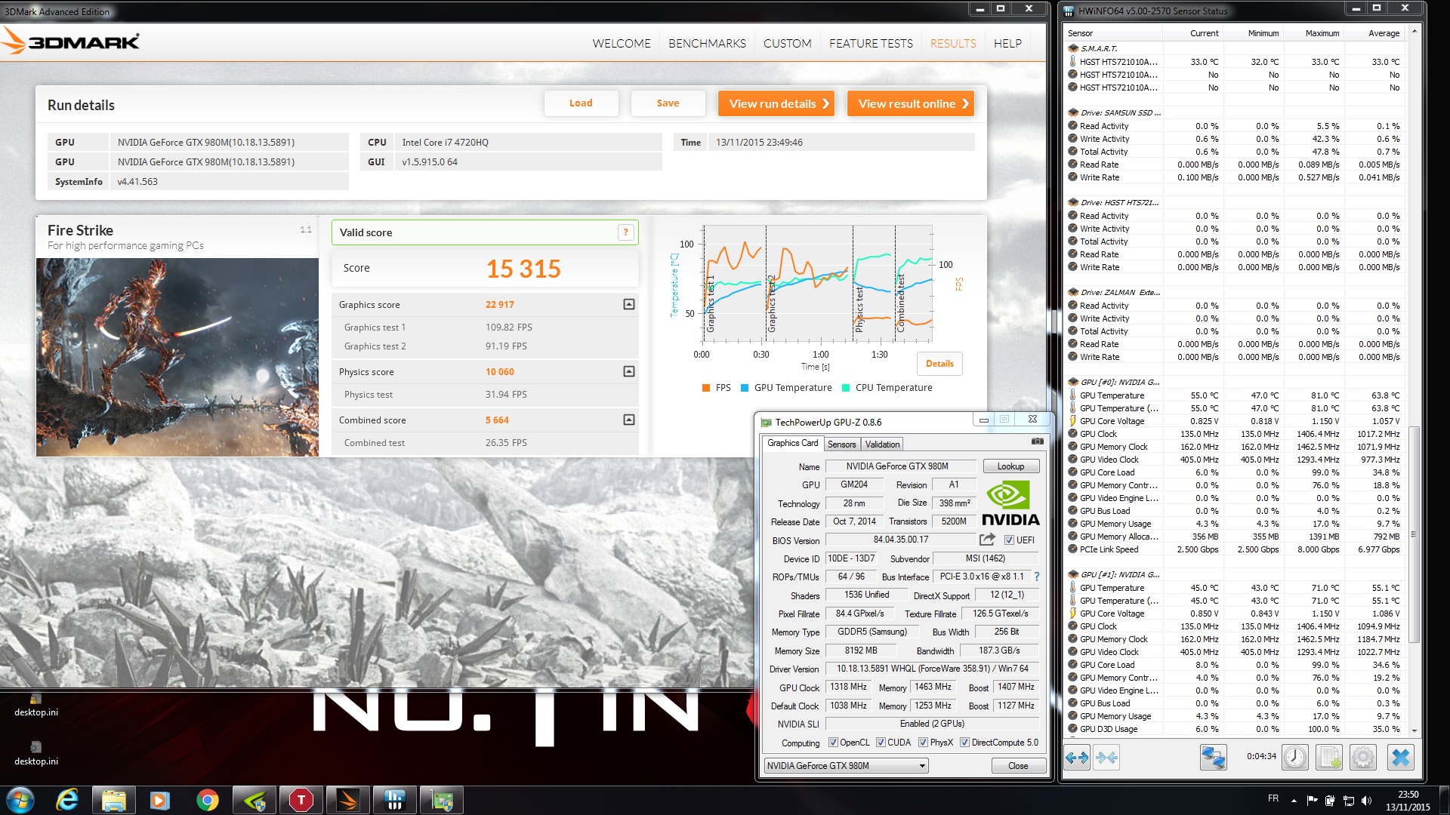Toggle the UEFI checkbox in GPU-Z
This screenshot has width=1450, height=815.
[x=1009, y=540]
